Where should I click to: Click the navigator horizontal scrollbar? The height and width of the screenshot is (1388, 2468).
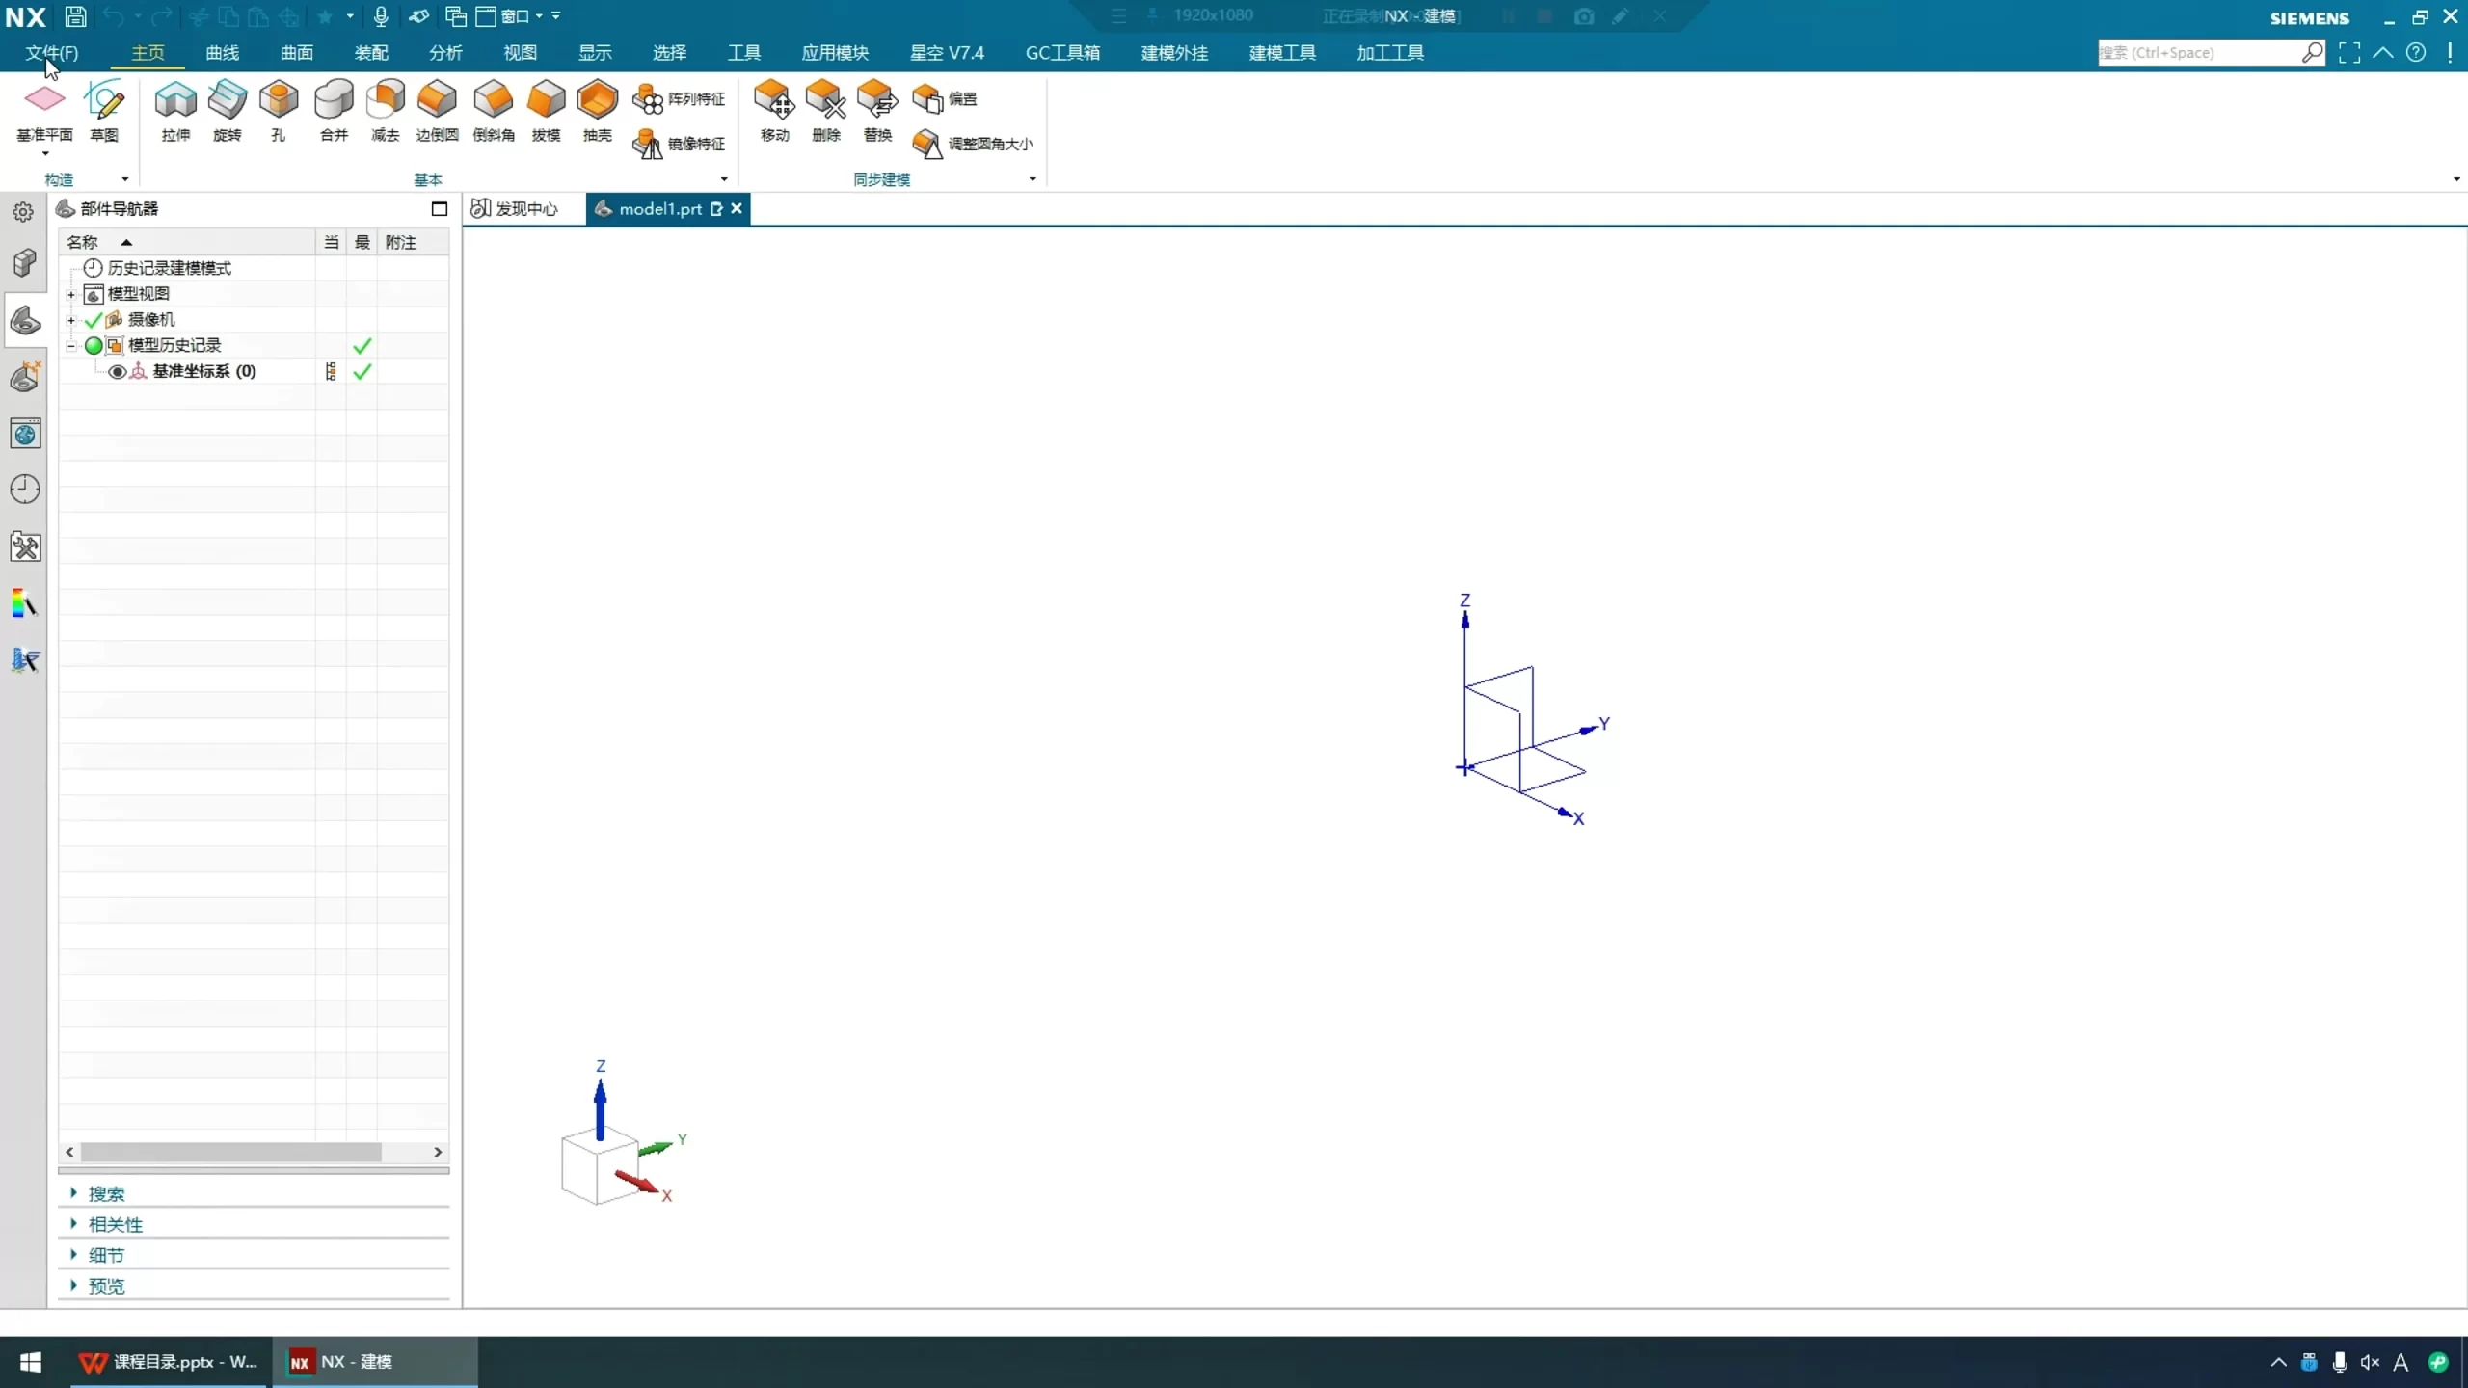[231, 1152]
